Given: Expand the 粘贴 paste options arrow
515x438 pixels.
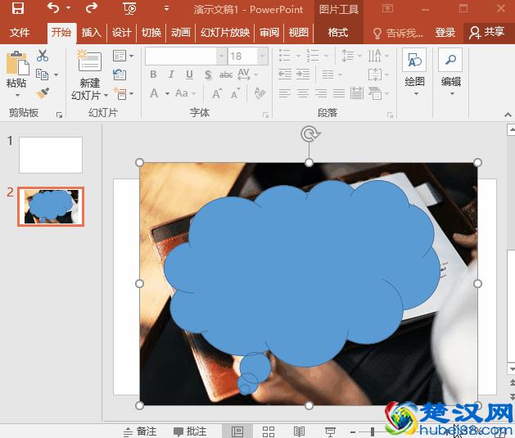Looking at the screenshot, I should point(17,96).
